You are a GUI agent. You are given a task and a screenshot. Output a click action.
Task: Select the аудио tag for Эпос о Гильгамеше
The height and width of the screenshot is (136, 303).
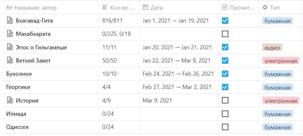[272, 48]
